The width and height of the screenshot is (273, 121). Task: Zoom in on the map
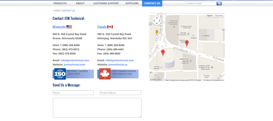(157, 39)
